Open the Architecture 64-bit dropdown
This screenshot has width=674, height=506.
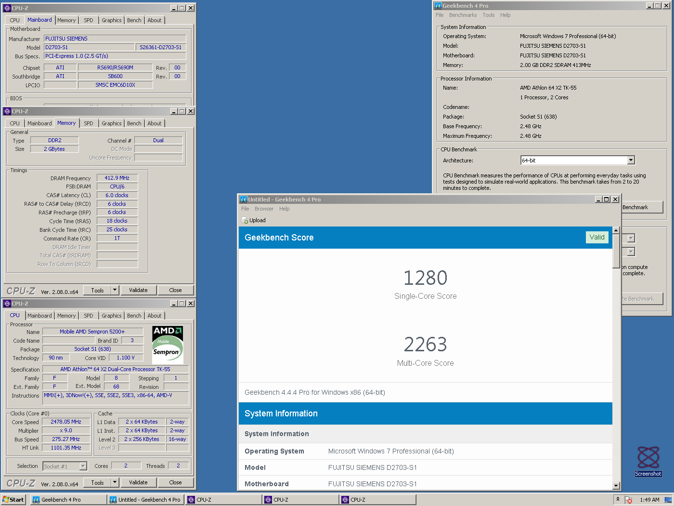[631, 160]
